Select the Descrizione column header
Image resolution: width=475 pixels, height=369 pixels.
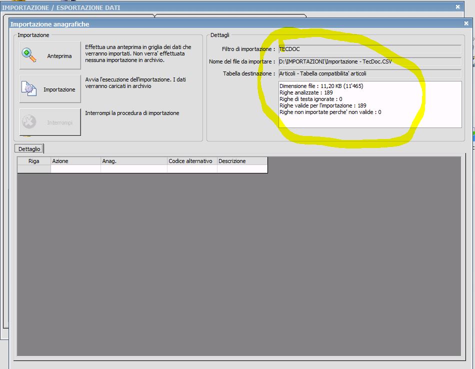click(x=242, y=161)
